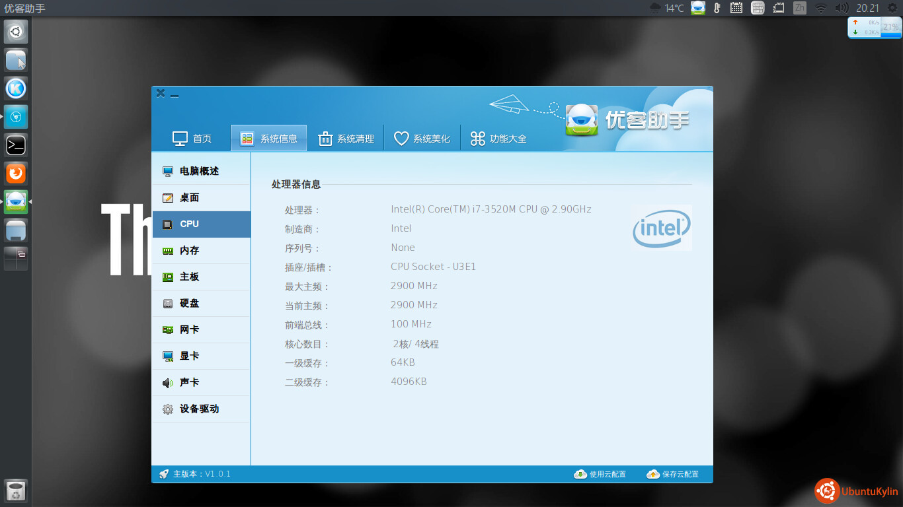Click the 保存云配置 save cloud config button
Image resolution: width=903 pixels, height=507 pixels.
coord(673,474)
